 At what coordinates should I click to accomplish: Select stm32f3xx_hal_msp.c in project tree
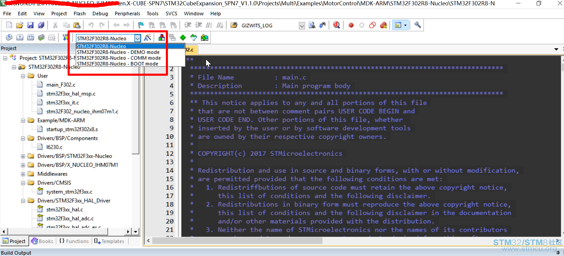coord(71,94)
